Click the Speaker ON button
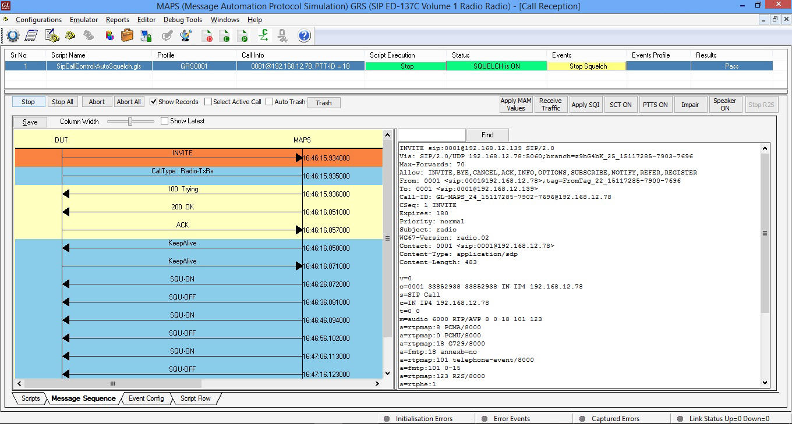The image size is (792, 424). (x=725, y=105)
